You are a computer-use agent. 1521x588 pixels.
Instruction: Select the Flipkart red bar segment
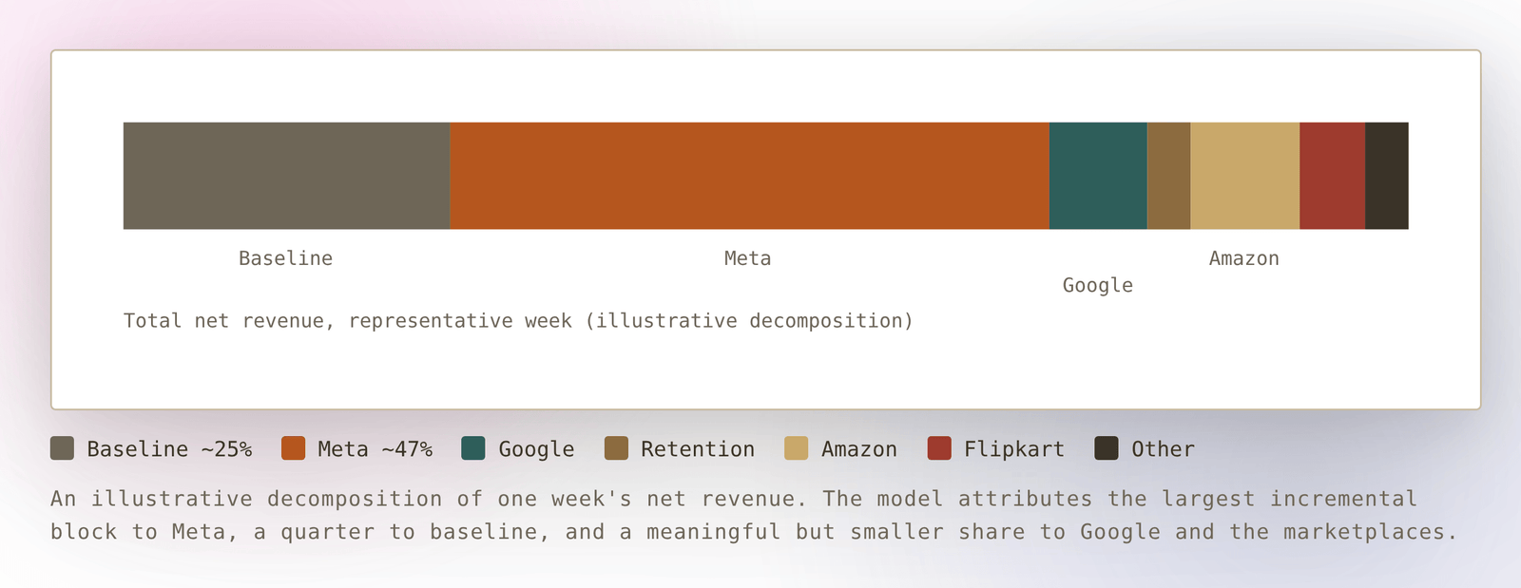tap(1332, 176)
